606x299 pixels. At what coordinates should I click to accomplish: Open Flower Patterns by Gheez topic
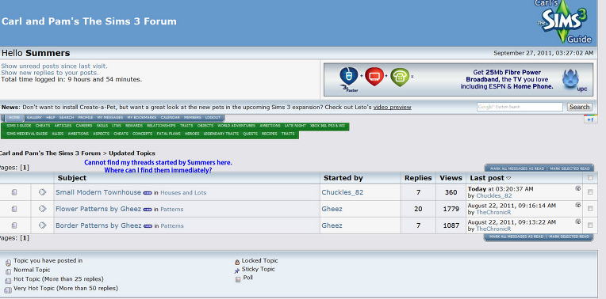point(98,209)
